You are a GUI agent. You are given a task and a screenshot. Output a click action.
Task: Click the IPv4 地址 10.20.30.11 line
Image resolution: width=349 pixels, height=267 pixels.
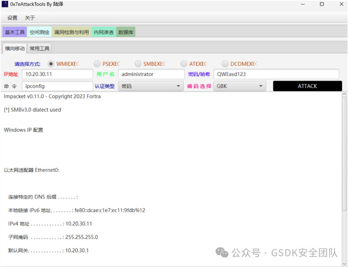coord(50,224)
